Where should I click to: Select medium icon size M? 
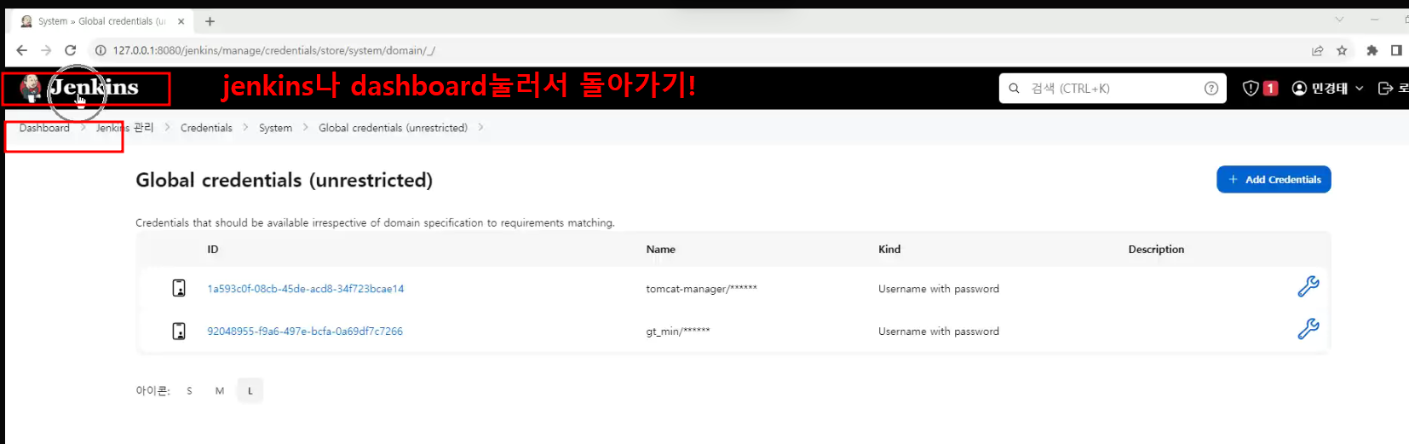[220, 391]
